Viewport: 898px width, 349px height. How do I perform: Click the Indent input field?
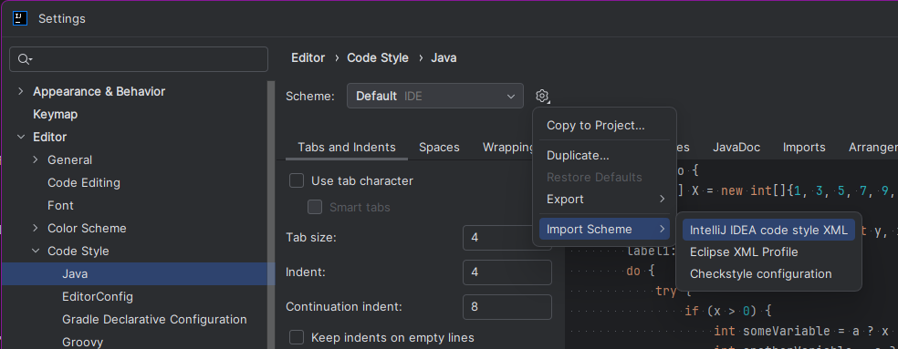click(x=507, y=272)
